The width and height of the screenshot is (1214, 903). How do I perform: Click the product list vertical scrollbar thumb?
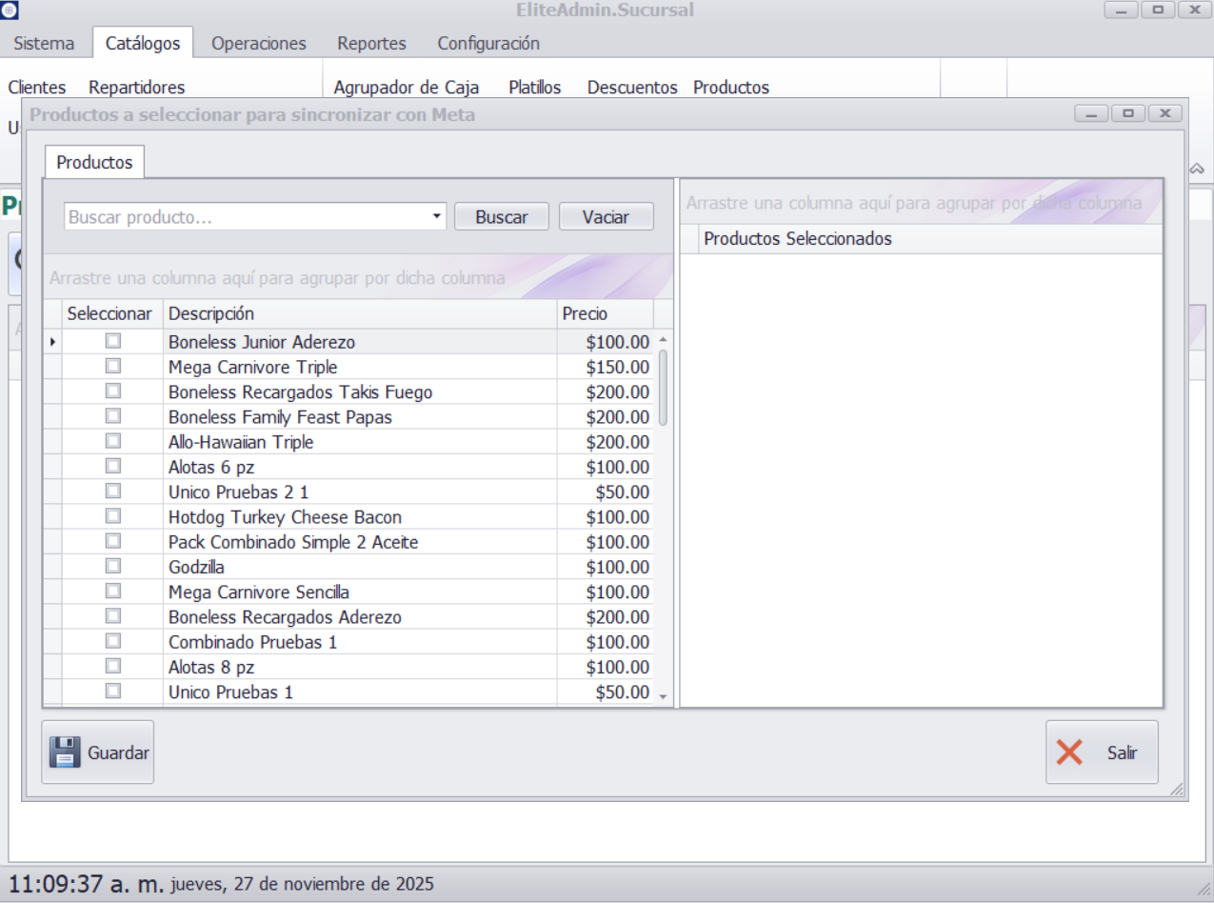click(x=664, y=388)
